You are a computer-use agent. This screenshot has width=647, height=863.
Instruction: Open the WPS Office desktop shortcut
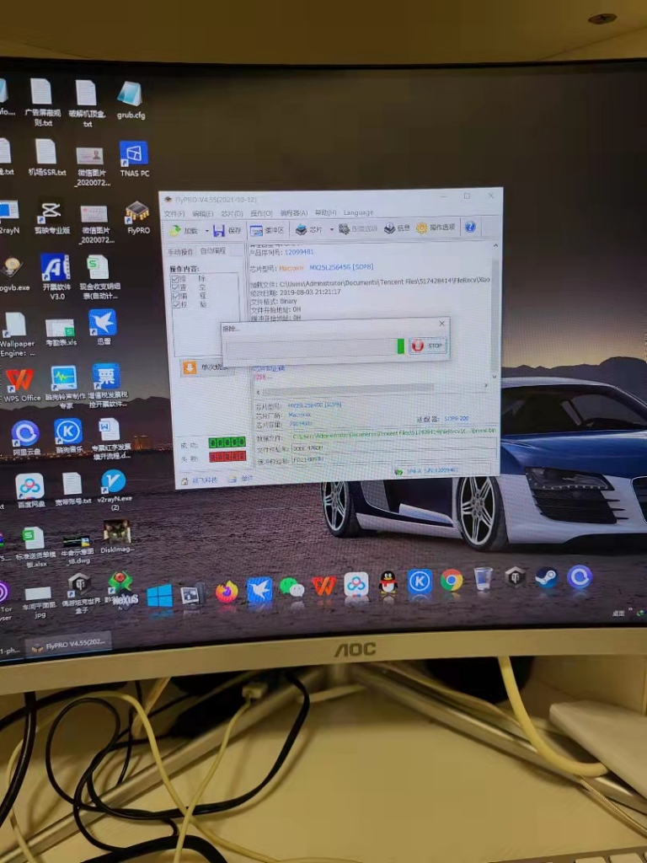coord(21,386)
